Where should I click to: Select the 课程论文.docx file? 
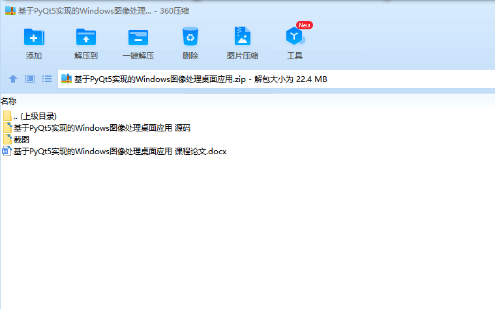click(x=115, y=152)
